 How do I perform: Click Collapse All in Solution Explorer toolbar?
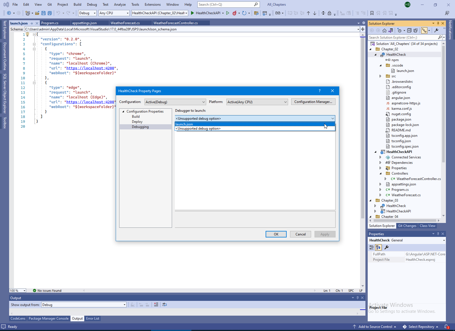[x=409, y=30]
